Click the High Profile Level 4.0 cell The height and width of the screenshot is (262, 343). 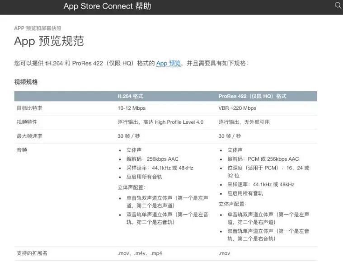click(160, 122)
